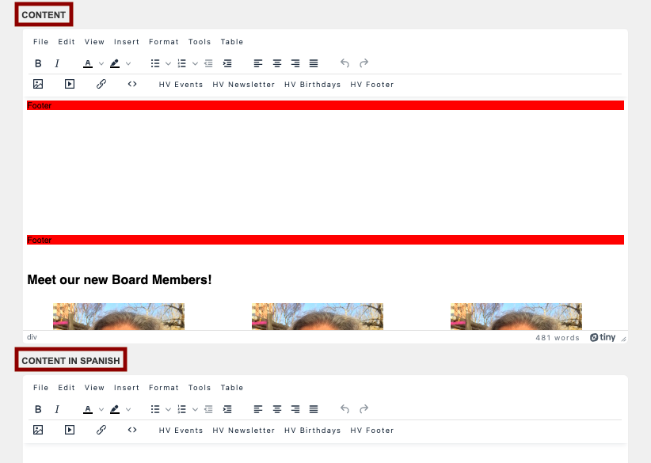Redo change in the Content editor
Viewport: 651px width, 463px height.
tap(364, 63)
